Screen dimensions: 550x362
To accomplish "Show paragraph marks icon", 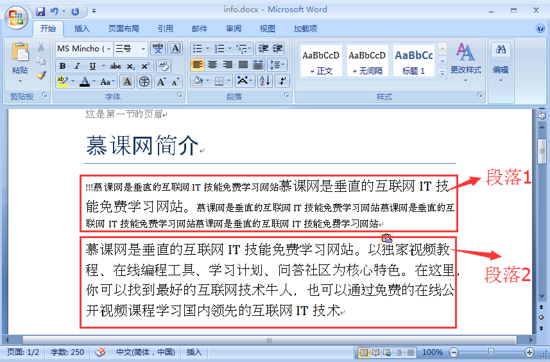I will pos(282,81).
